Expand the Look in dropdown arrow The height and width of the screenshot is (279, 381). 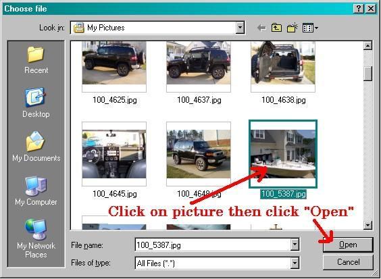240,28
